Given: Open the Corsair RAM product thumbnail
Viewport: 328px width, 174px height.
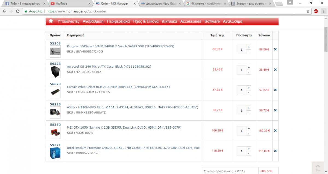Looking at the screenshot, I should 55,92.
